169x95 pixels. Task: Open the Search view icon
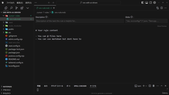11,8
